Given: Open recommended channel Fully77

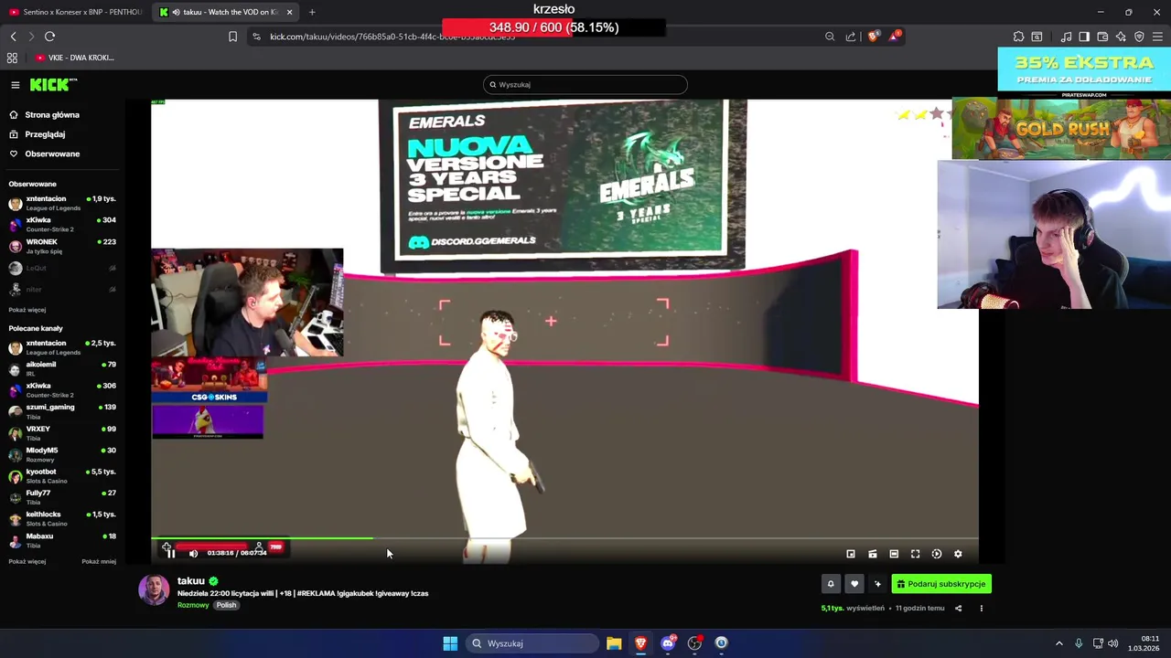Looking at the screenshot, I should click(62, 497).
